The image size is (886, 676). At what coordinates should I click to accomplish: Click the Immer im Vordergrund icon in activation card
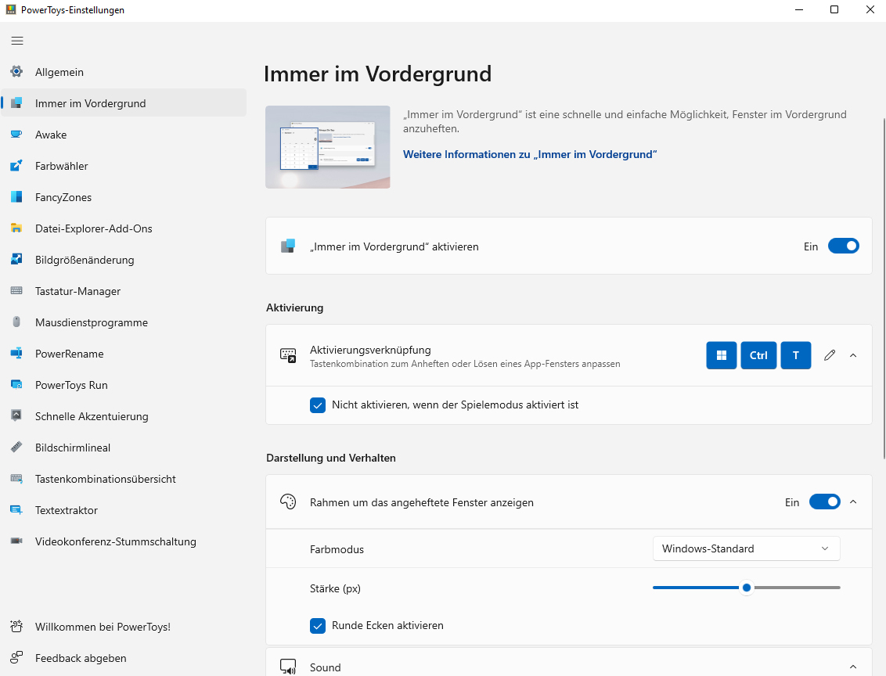coord(288,246)
